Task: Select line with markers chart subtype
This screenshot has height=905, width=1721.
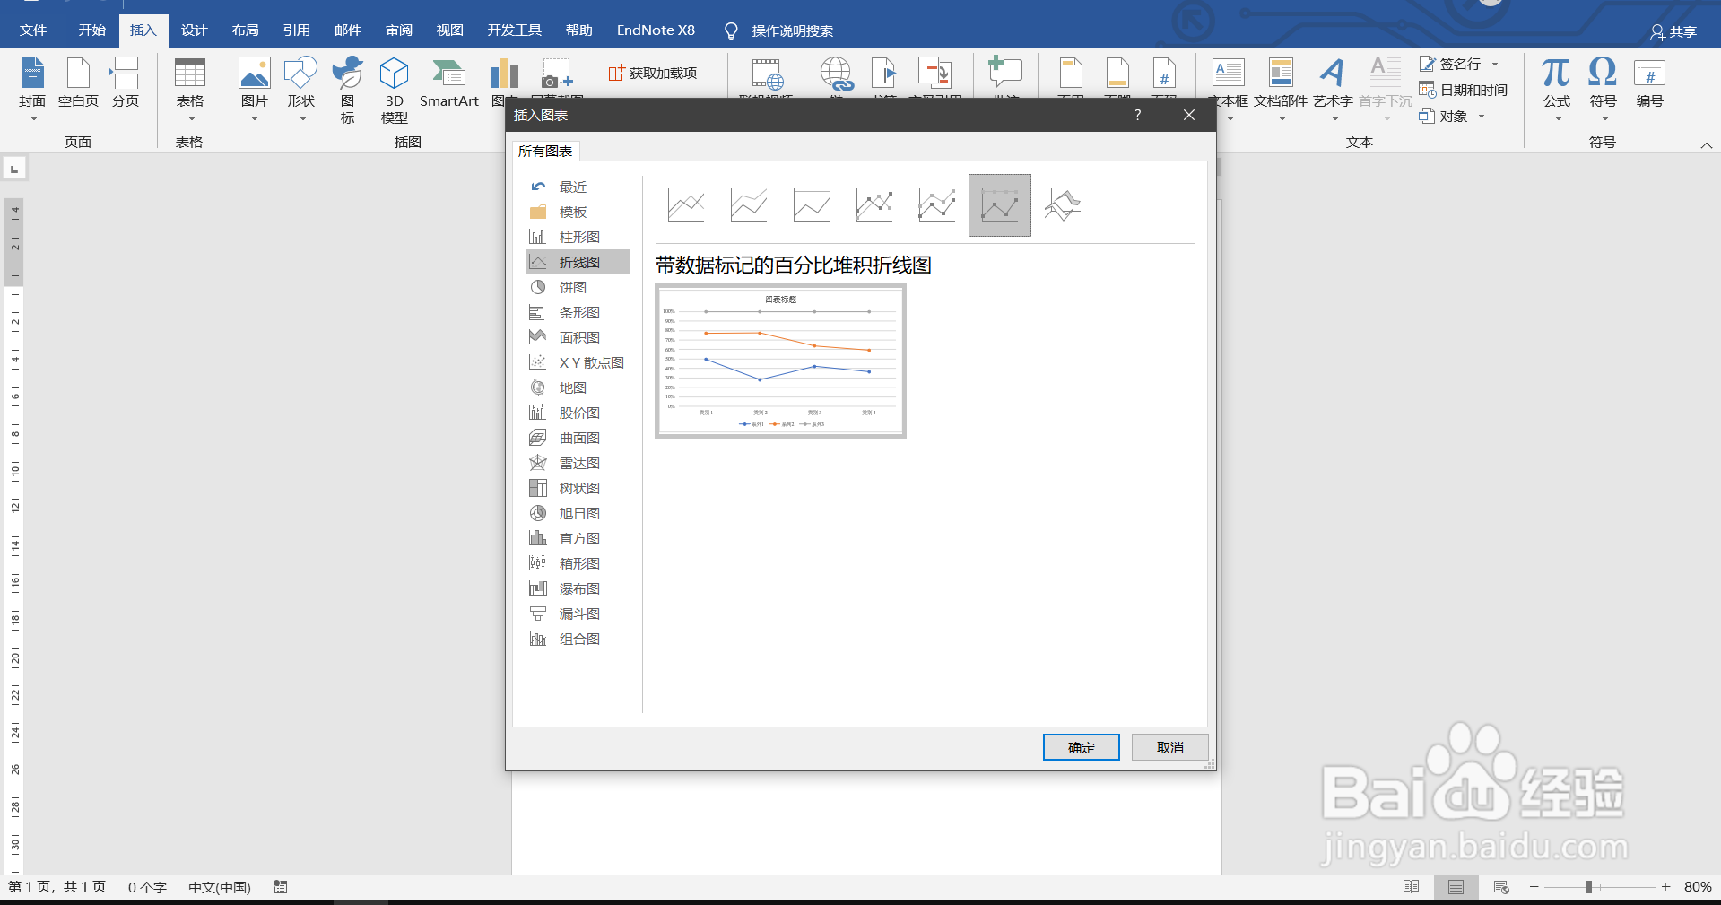Action: (x=874, y=205)
